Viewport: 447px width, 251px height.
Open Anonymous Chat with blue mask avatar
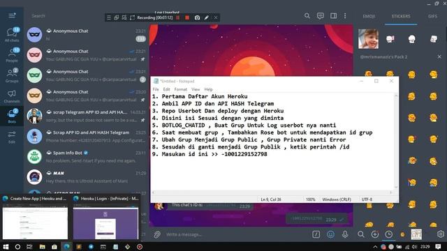coord(86,35)
